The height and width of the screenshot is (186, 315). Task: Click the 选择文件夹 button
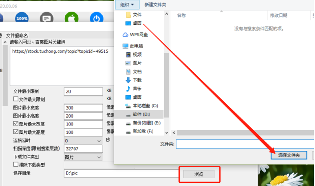click(x=289, y=155)
